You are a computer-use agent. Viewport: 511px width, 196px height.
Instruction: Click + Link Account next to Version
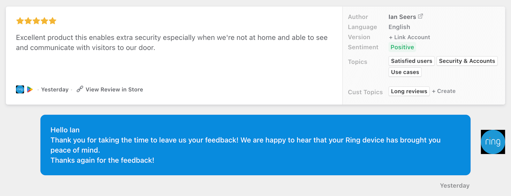coord(409,37)
